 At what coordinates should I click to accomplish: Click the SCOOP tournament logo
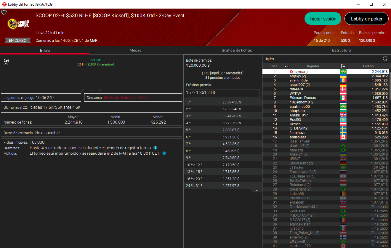[18, 24]
